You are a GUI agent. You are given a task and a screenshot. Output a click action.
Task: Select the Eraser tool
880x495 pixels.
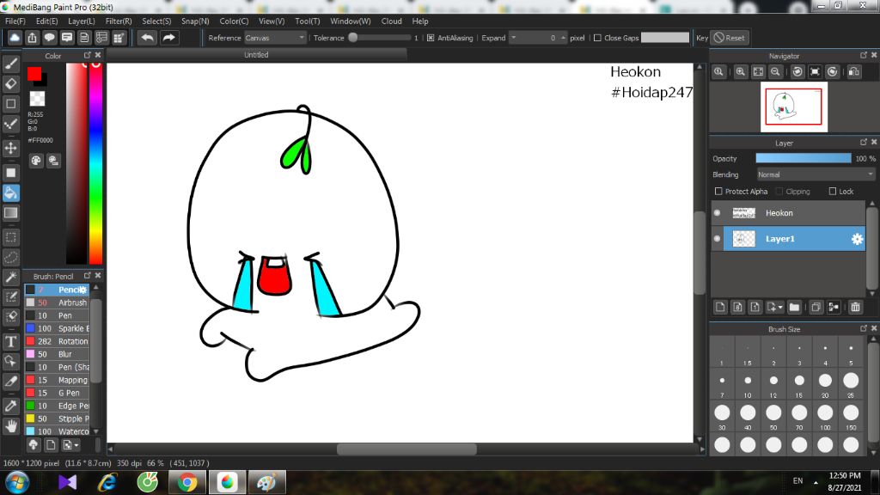(x=10, y=83)
